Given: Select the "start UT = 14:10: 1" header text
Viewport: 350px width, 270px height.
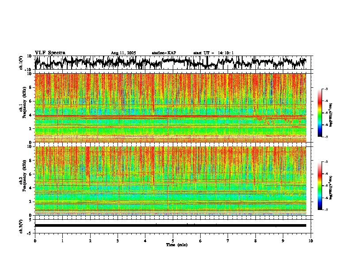Looking at the screenshot, I should click(213, 53).
